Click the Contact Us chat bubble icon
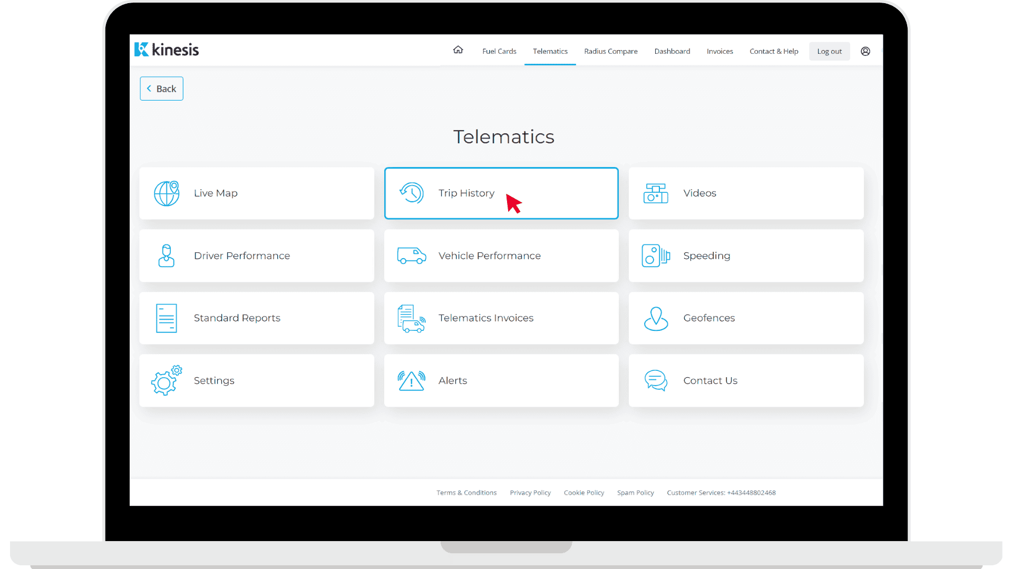Screen dimensions: 1012x569 (655, 380)
